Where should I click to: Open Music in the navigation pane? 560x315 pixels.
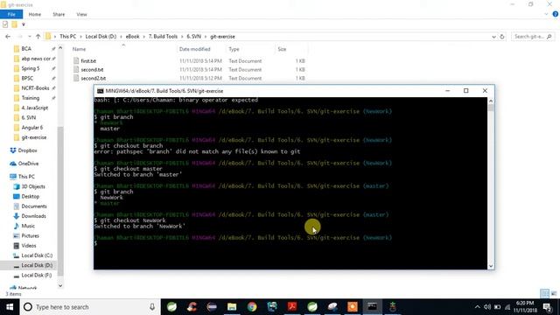28,226
